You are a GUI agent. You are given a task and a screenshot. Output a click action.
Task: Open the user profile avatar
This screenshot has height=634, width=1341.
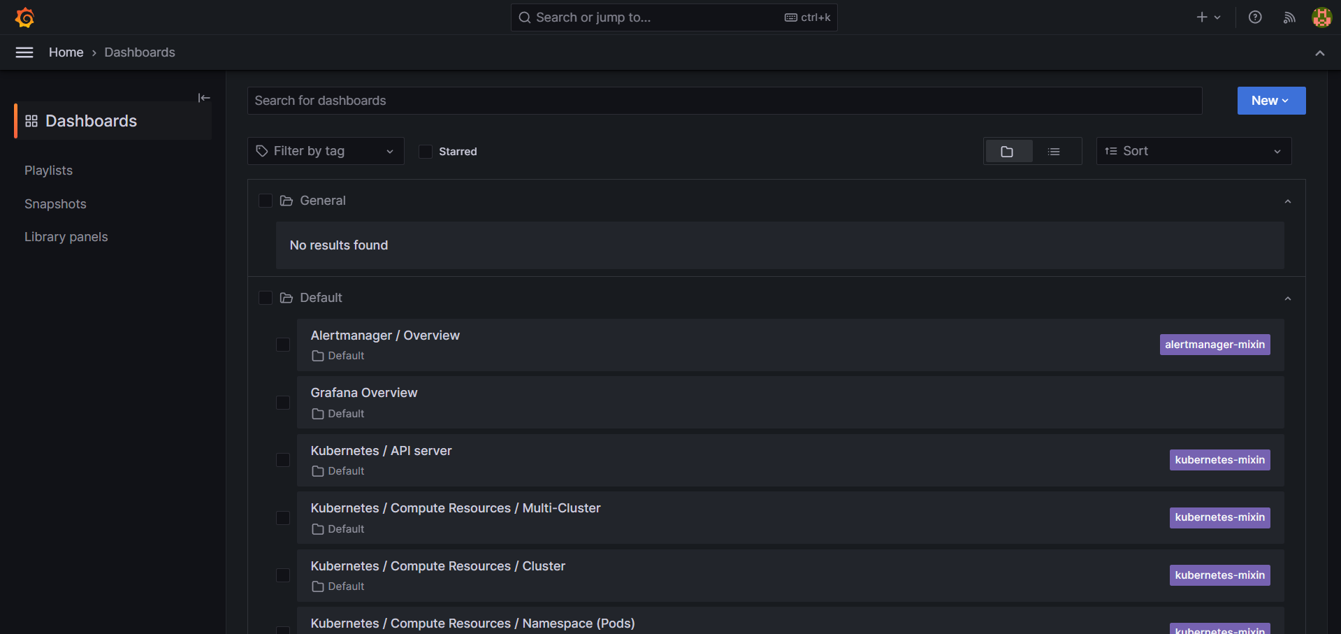[x=1321, y=17]
